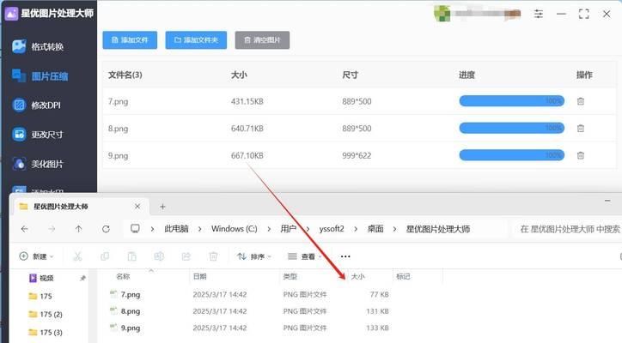Open 视频 folder in navigation pane
622x343 pixels.
(x=41, y=278)
